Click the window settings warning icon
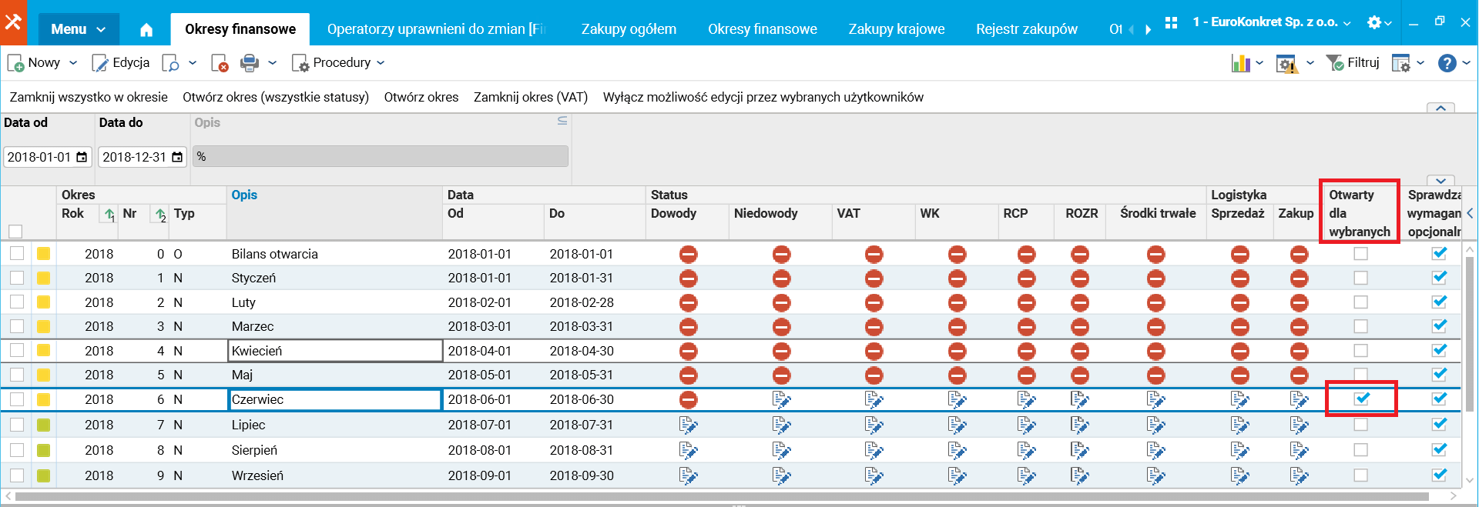 1286,63
